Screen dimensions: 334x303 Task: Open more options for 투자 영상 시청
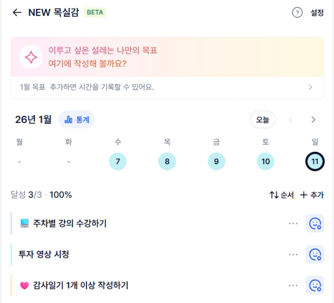[293, 254]
